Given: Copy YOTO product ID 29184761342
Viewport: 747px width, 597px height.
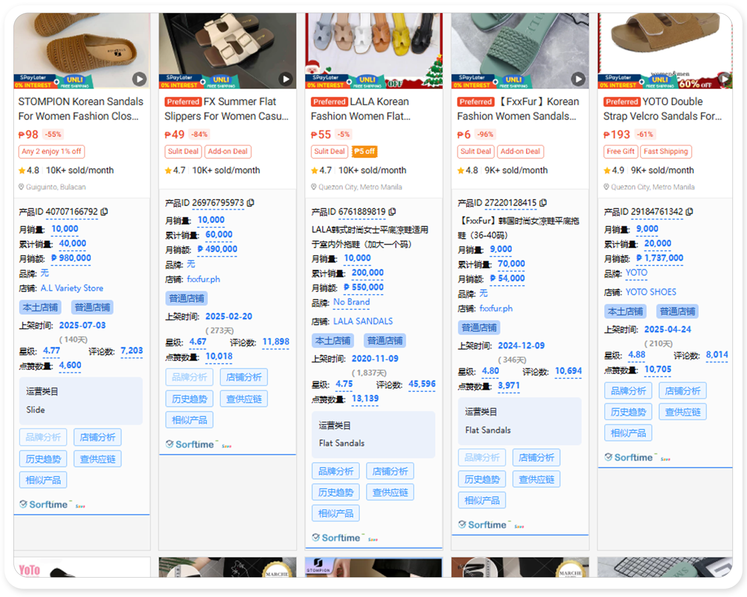Looking at the screenshot, I should (x=689, y=211).
